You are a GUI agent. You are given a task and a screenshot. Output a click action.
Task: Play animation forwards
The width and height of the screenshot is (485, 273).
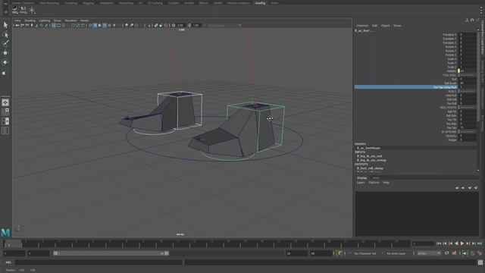pos(462,243)
